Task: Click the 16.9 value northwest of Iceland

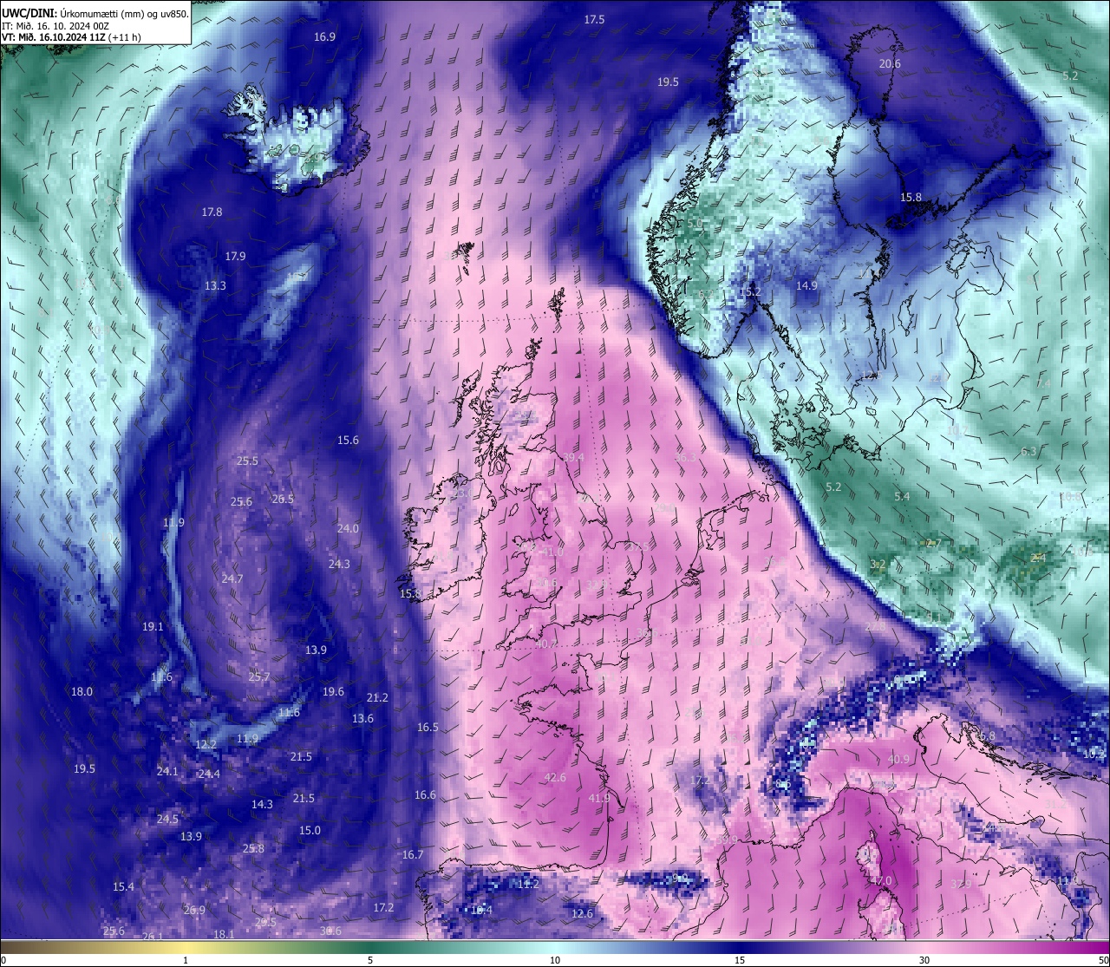Action: (324, 37)
